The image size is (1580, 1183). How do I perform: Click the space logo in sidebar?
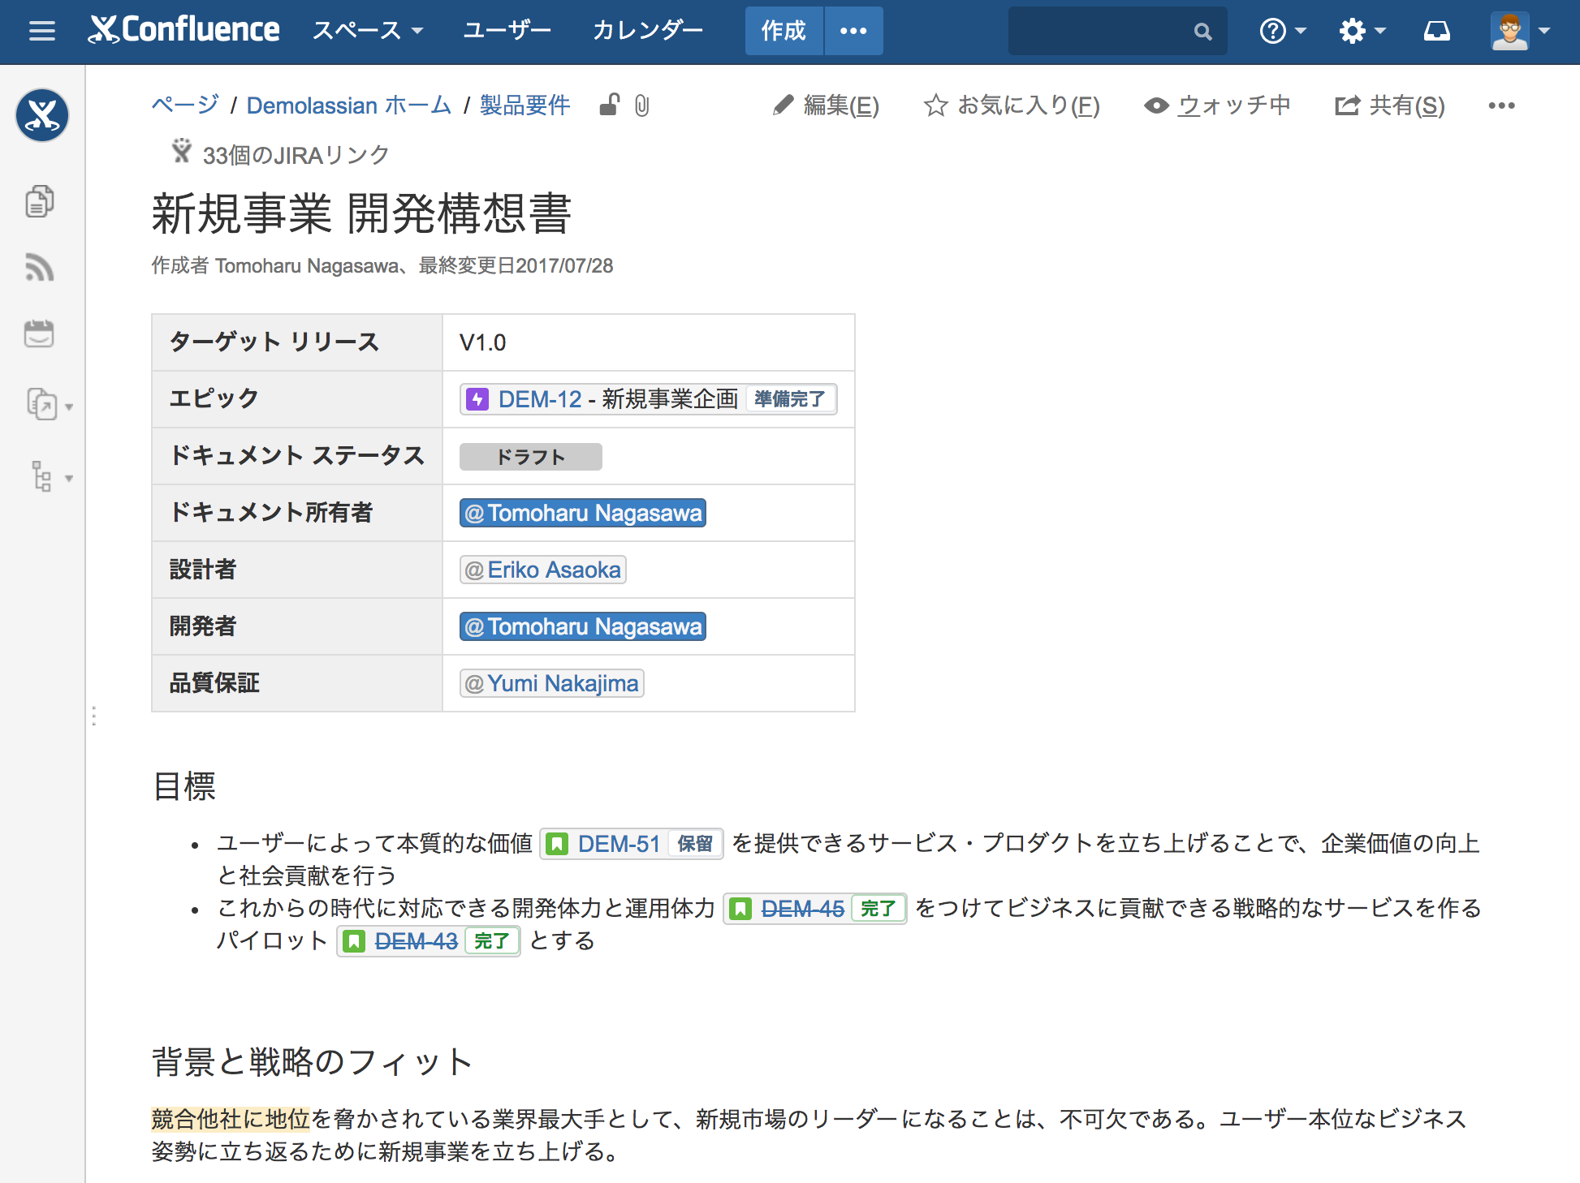point(42,115)
